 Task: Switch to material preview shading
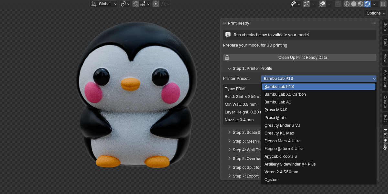(x=361, y=4)
